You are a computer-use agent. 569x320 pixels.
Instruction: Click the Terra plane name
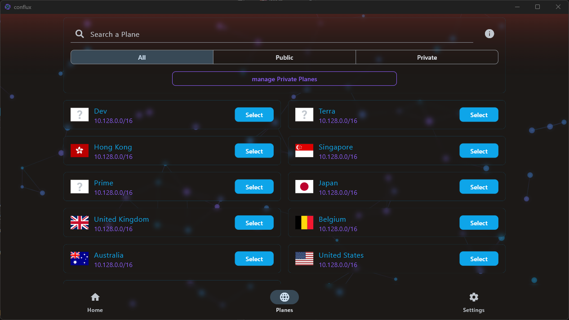327,111
